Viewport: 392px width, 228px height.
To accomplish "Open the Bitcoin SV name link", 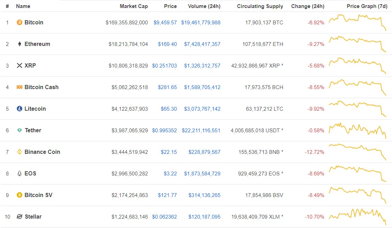I will pos(38,195).
